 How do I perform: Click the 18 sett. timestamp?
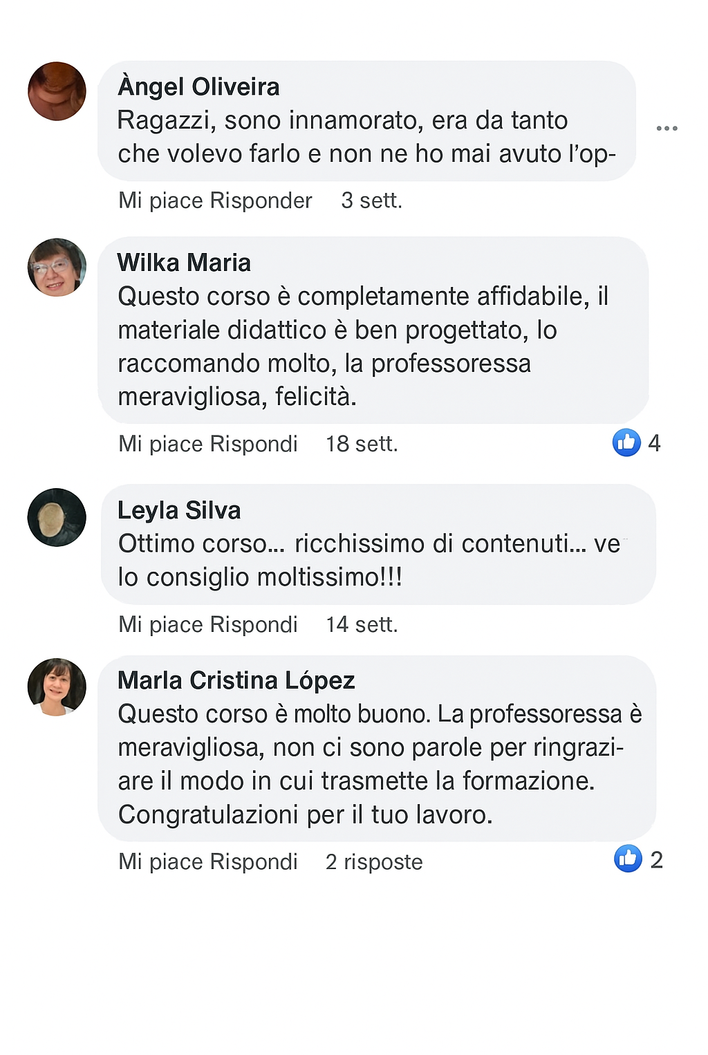coord(362,444)
